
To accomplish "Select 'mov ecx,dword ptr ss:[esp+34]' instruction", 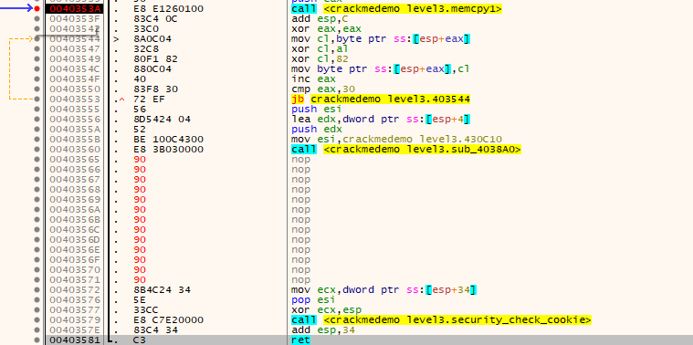I will pos(383,290).
